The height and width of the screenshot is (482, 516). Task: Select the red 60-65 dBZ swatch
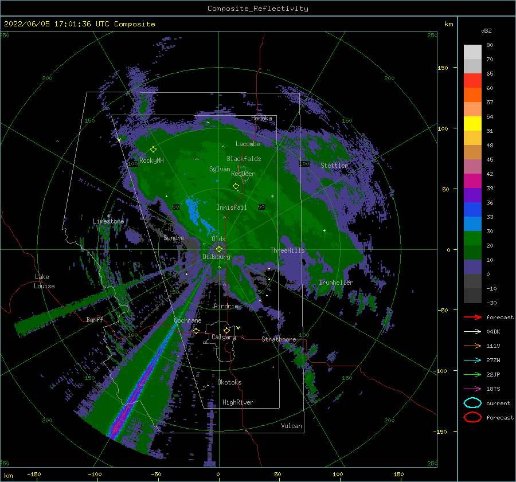pos(472,81)
